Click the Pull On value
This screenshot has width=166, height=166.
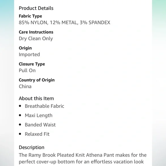point(27,70)
